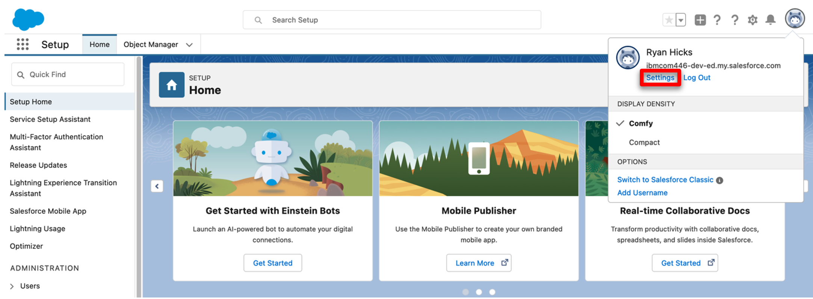Click the Salesforce cloud logo
Viewport: 813px width, 299px height.
[28, 19]
